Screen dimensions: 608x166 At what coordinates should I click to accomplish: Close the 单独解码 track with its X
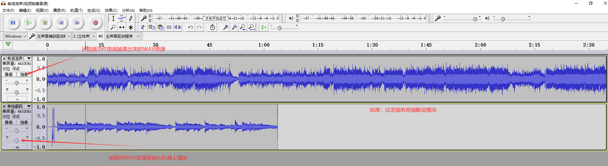pos(4,106)
